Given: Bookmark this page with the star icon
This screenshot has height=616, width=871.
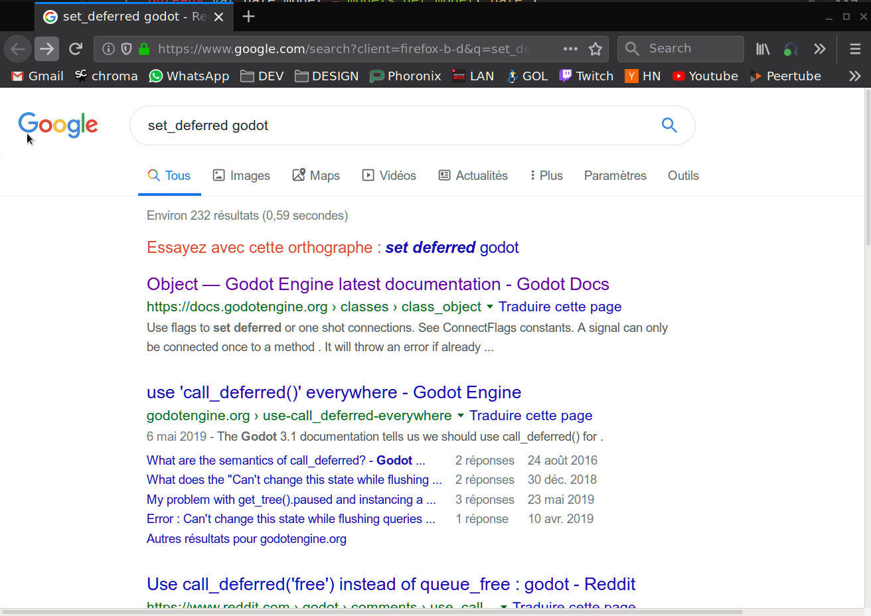Looking at the screenshot, I should click(x=595, y=48).
